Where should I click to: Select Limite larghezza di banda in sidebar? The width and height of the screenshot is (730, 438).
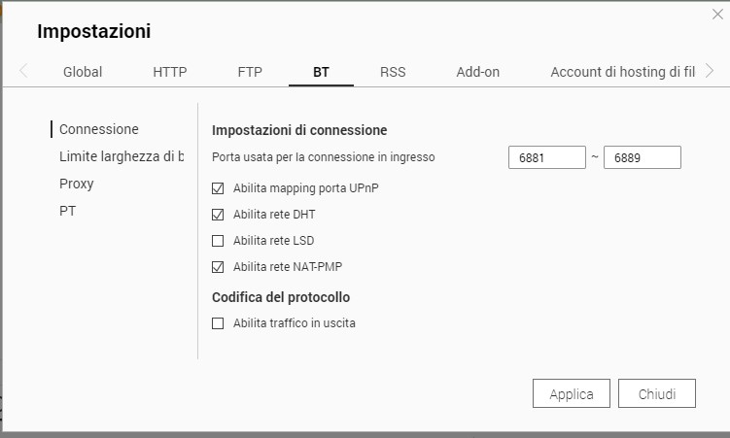point(121,156)
